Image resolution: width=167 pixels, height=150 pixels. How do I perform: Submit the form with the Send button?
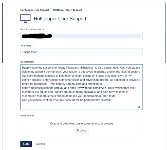click(x=26, y=144)
